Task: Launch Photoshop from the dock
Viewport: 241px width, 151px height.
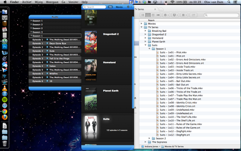Action: [x=4, y=47]
